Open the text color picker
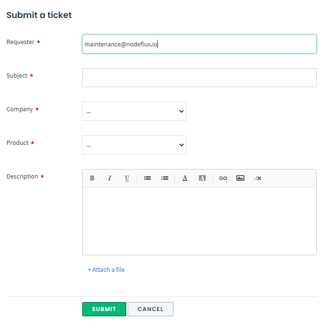 point(185,178)
